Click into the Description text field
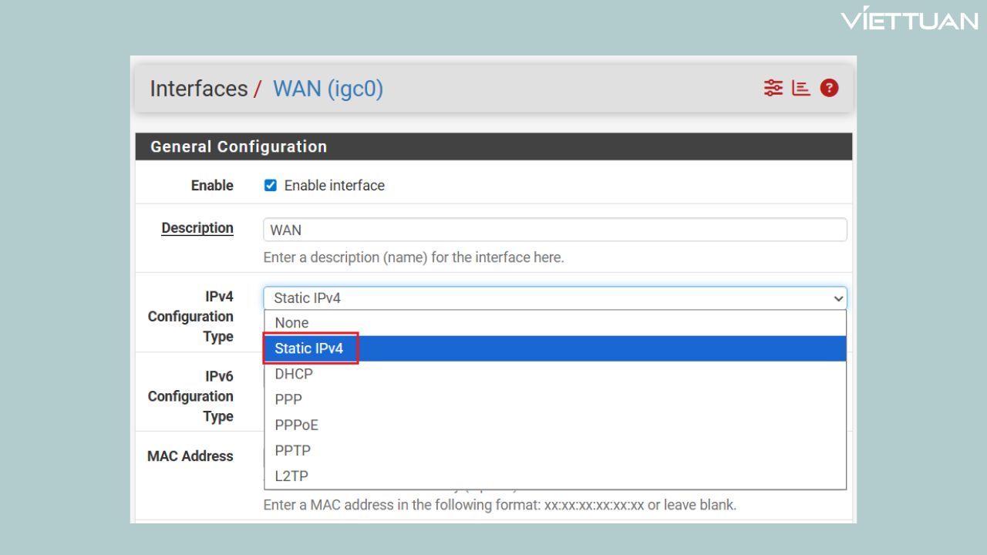 point(554,230)
